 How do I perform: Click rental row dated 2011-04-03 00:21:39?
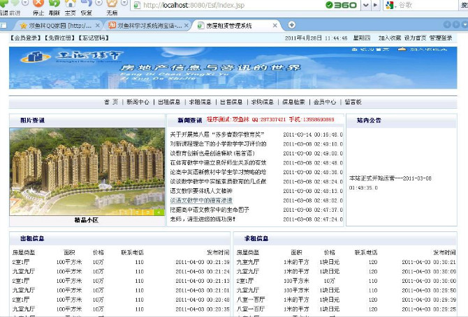pyautogui.click(x=121, y=262)
